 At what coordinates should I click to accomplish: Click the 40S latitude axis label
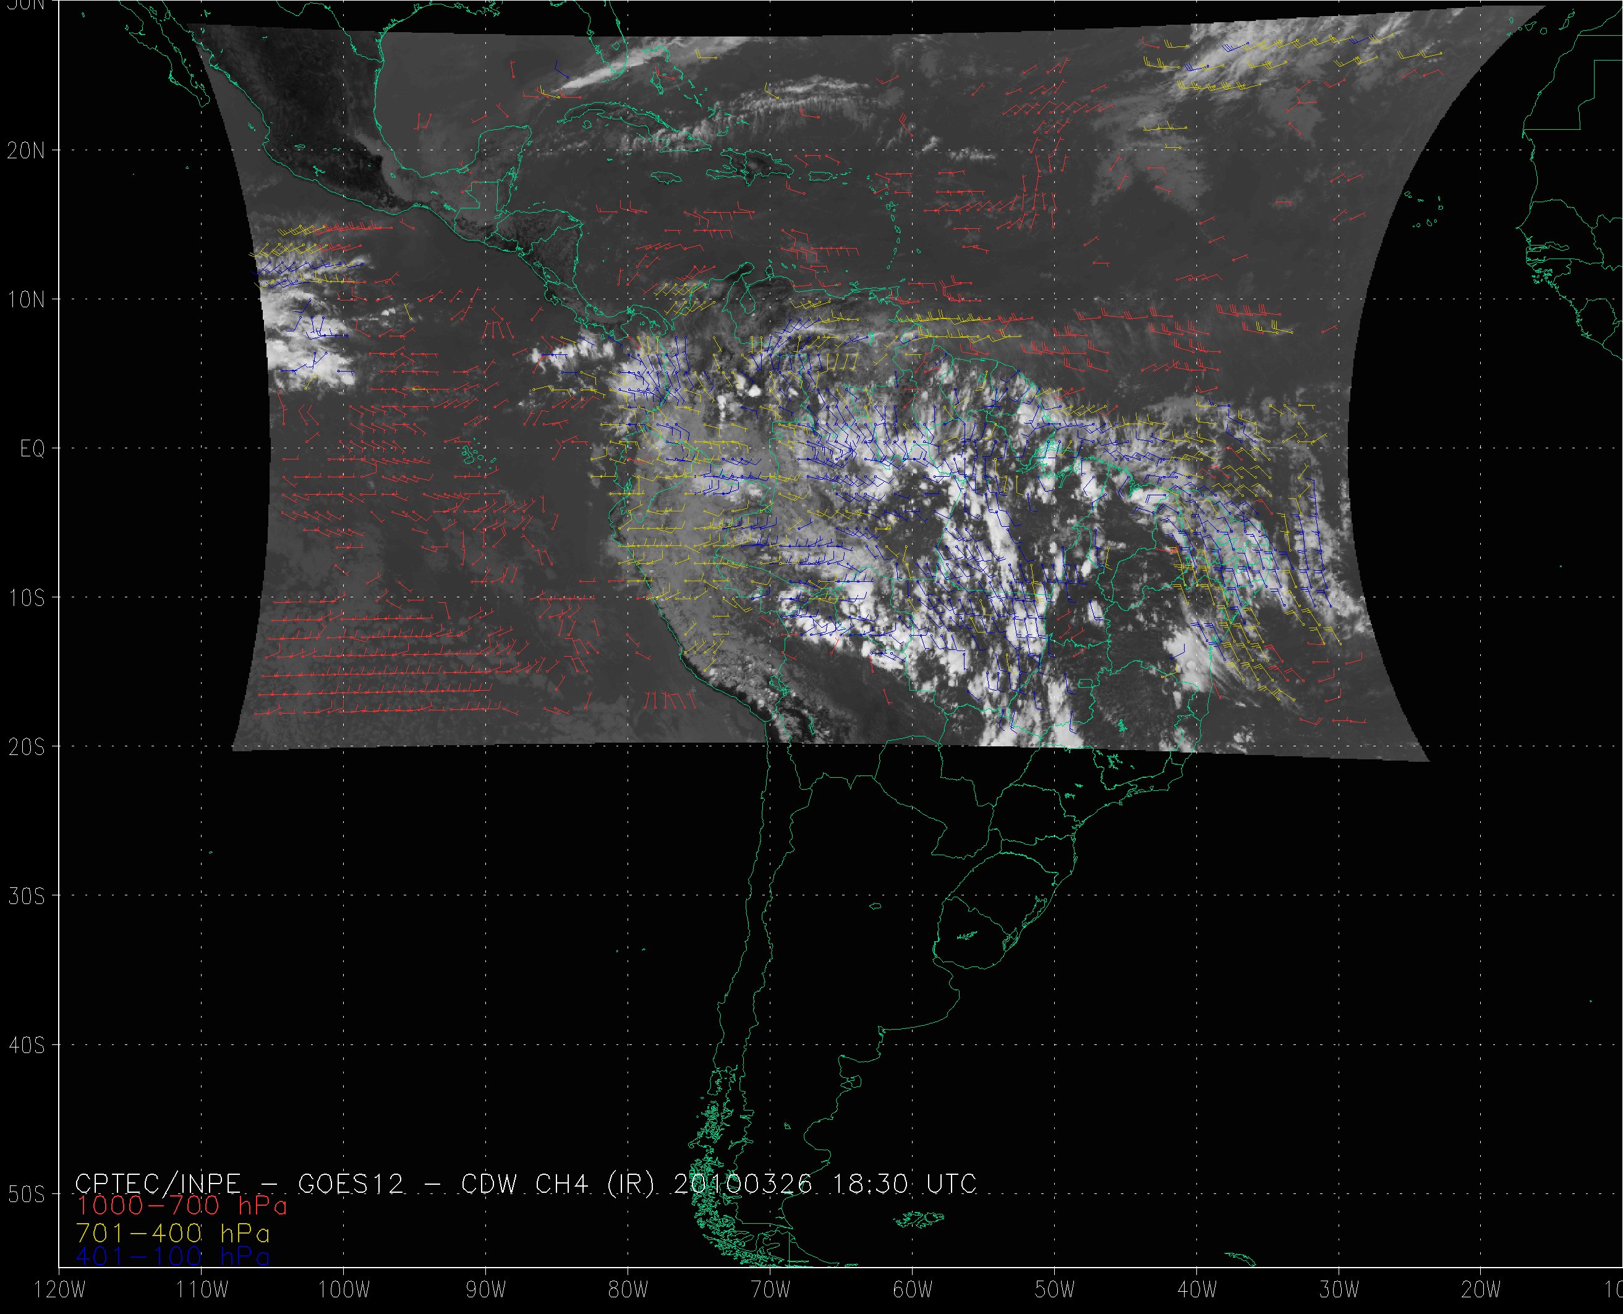point(26,1045)
